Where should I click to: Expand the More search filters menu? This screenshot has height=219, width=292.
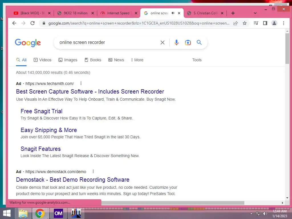coord(137,60)
